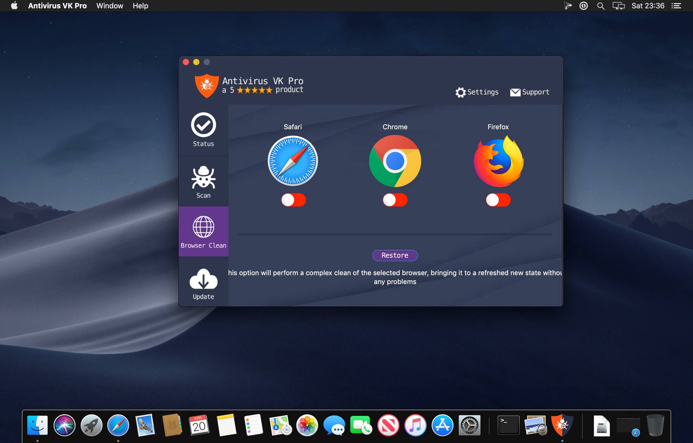Open Messages from the Dock
The height and width of the screenshot is (443, 693).
tap(334, 425)
